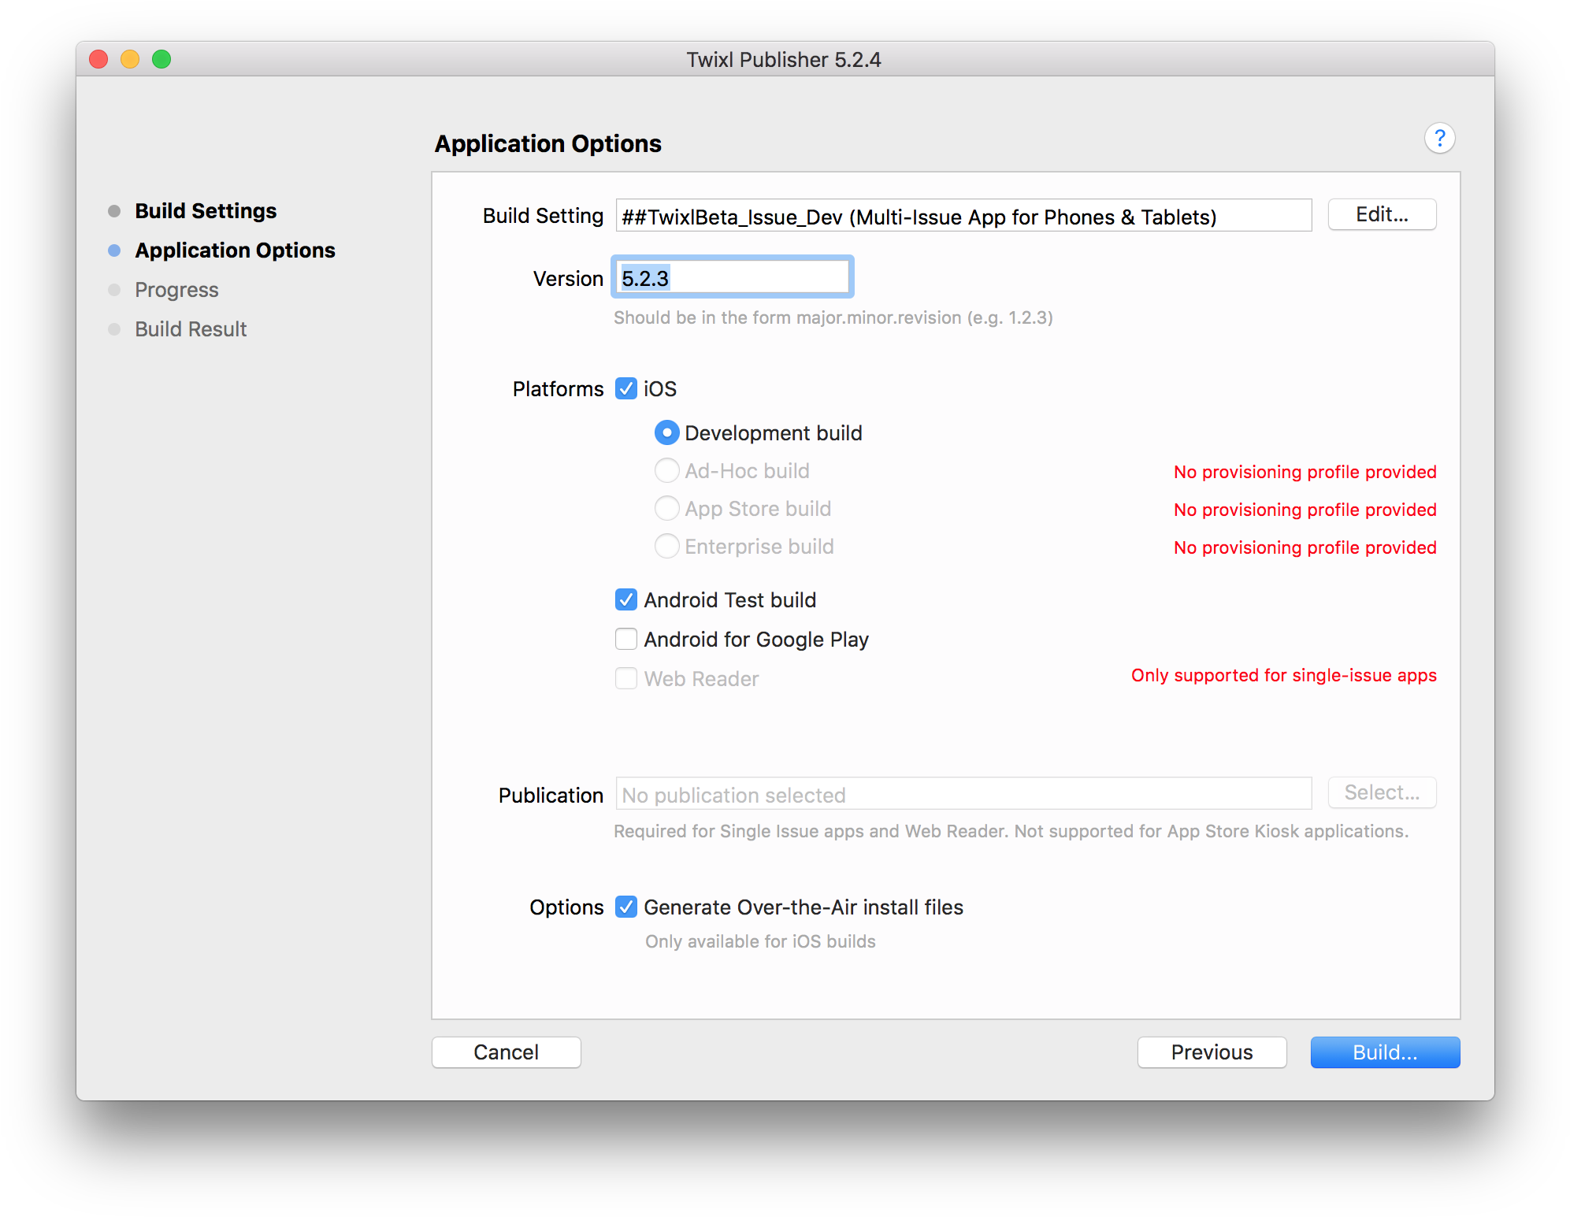1570x1217 pixels.
Task: Open the Build Settings step in sidebar
Action: pos(206,211)
